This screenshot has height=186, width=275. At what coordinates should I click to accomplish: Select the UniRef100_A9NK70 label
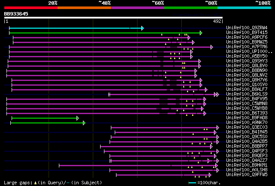coord(247,123)
